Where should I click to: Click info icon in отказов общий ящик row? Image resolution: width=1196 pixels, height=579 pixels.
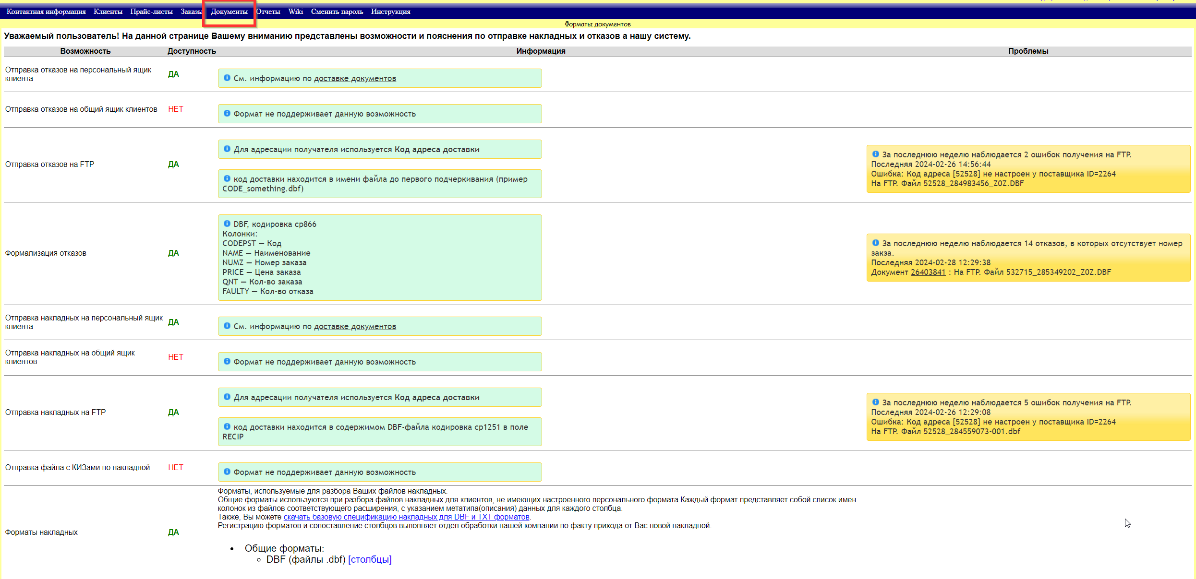pos(227,113)
